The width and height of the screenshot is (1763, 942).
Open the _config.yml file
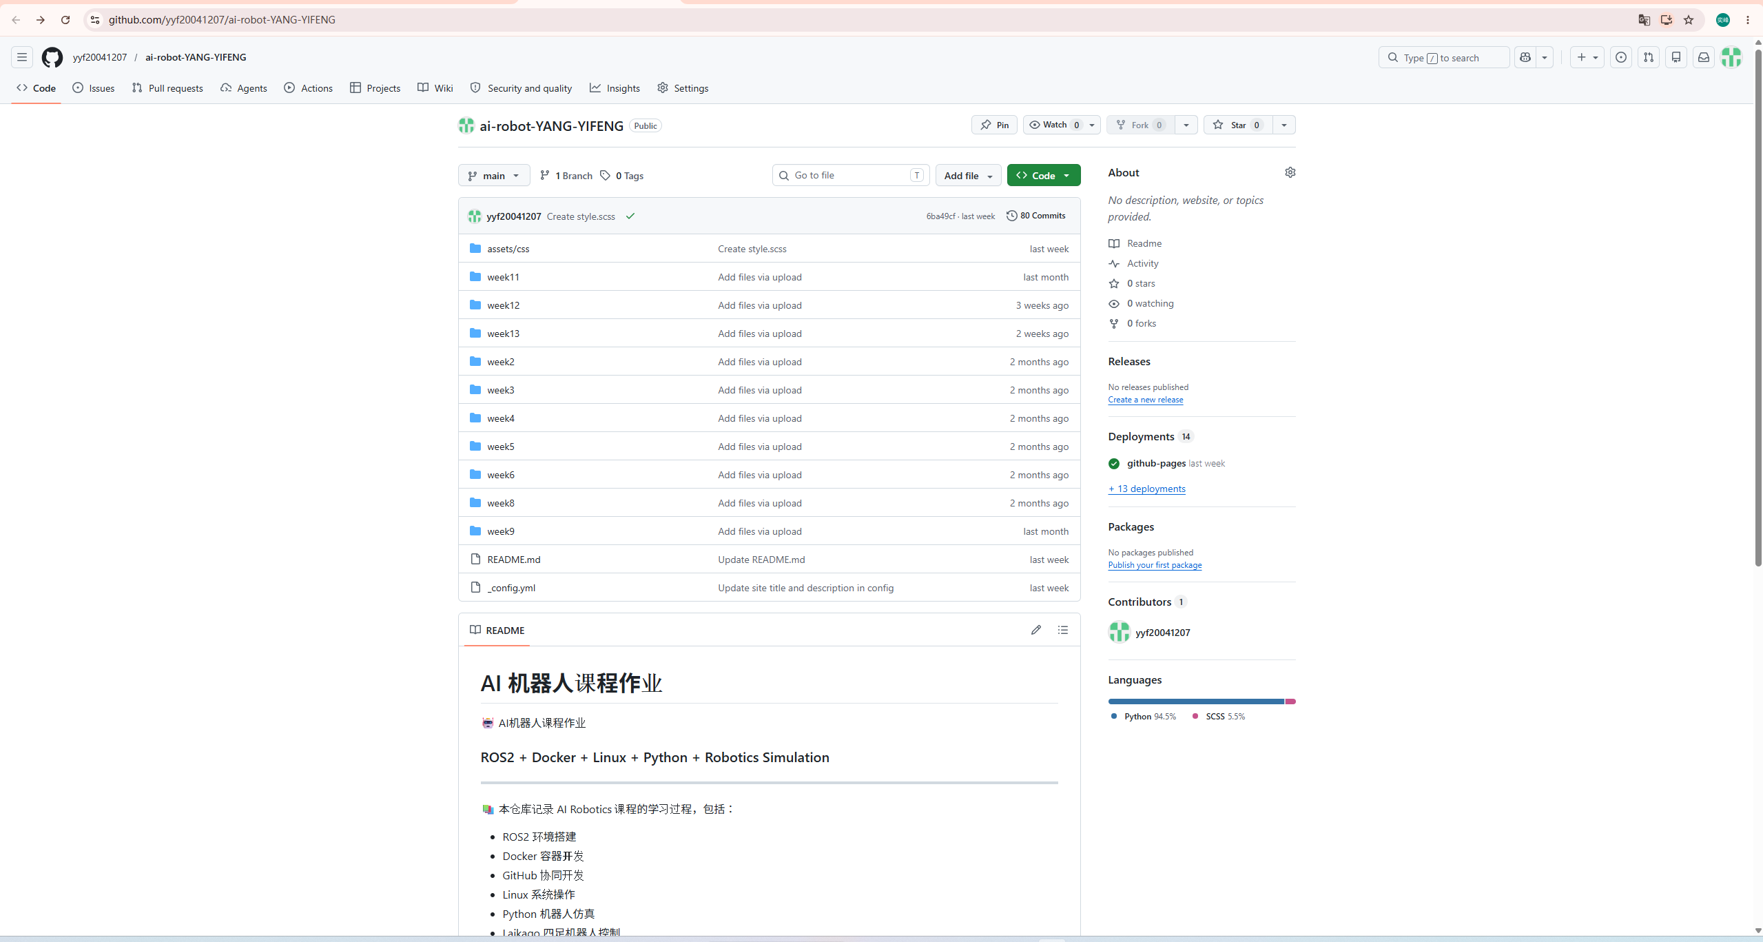click(511, 588)
